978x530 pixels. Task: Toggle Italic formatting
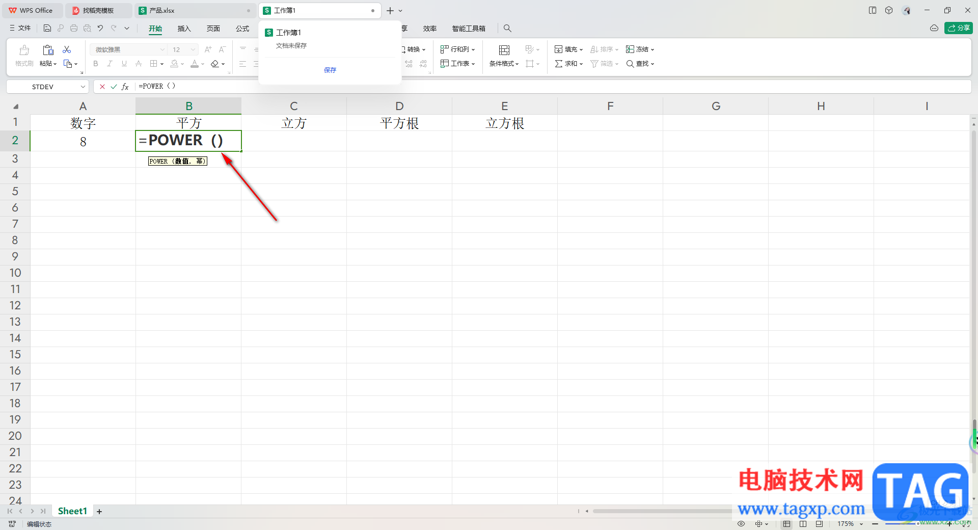[x=110, y=64]
